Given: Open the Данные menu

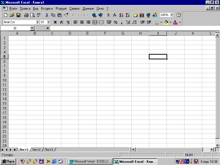Looking at the screenshot, I should [88, 9].
